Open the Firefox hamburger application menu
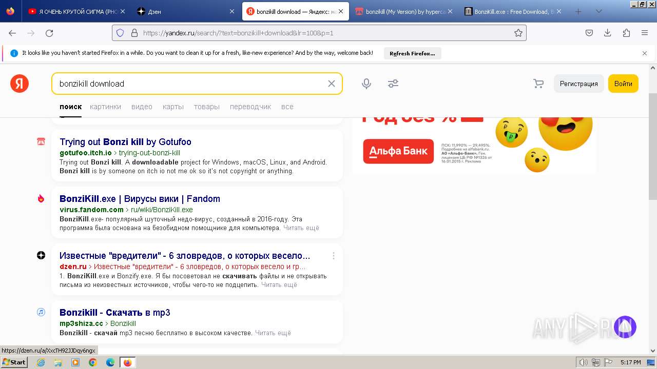The width and height of the screenshot is (657, 369). pyautogui.click(x=645, y=33)
